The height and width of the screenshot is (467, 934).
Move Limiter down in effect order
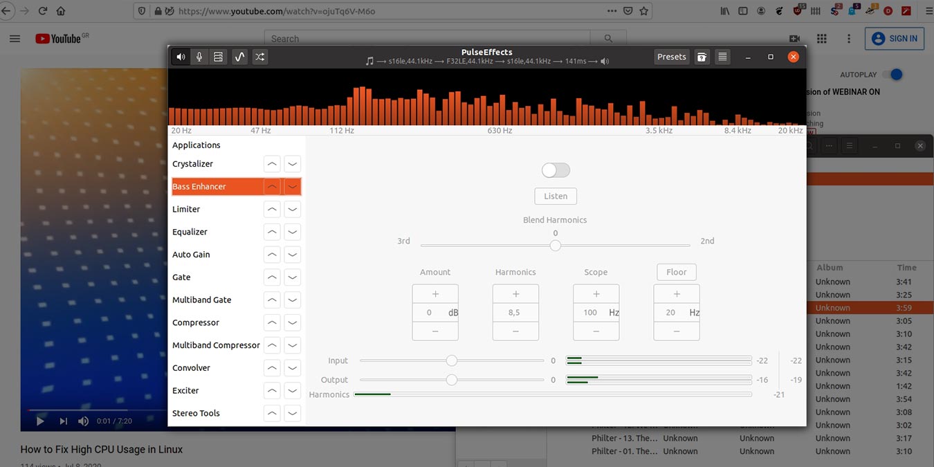pyautogui.click(x=292, y=209)
